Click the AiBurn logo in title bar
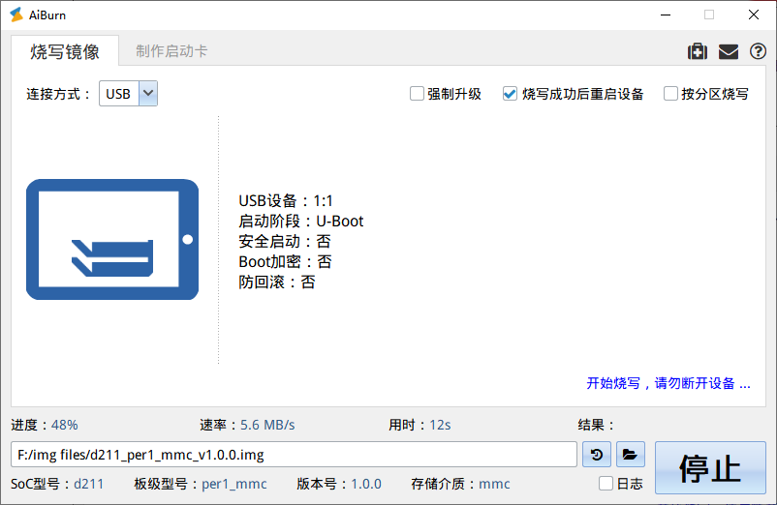Image resolution: width=777 pixels, height=505 pixels. (x=16, y=15)
